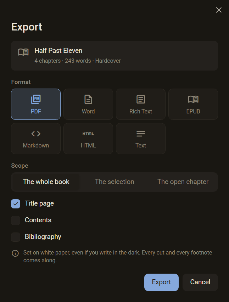Image resolution: width=229 pixels, height=302 pixels.
Task: Click the Markdown angle brackets icon
Action: click(36, 134)
